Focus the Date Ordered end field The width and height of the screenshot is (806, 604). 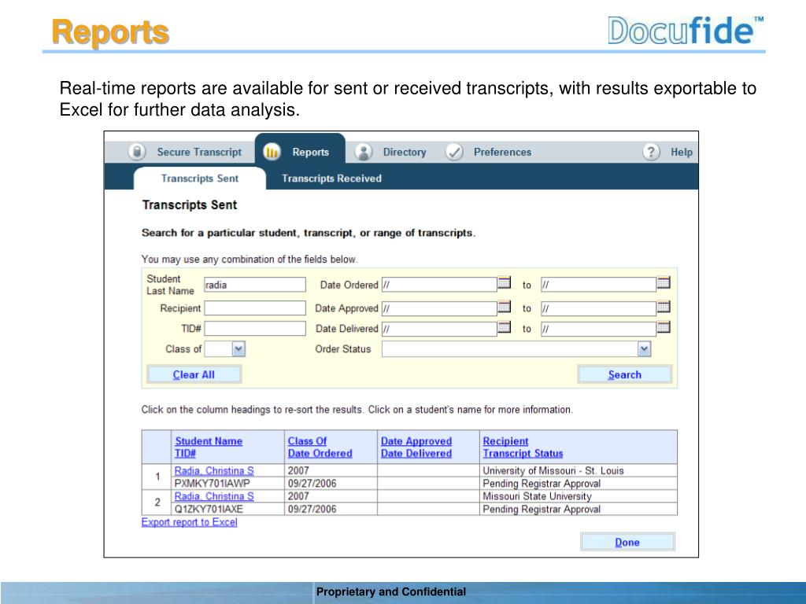coord(598,285)
